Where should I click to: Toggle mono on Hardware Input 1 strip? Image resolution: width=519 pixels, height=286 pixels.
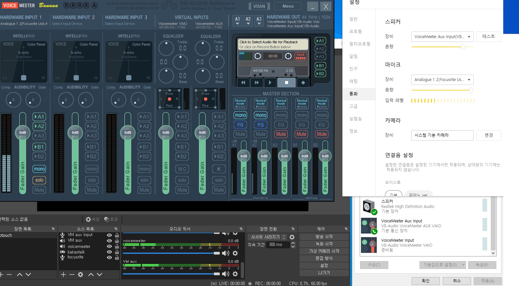[39, 169]
